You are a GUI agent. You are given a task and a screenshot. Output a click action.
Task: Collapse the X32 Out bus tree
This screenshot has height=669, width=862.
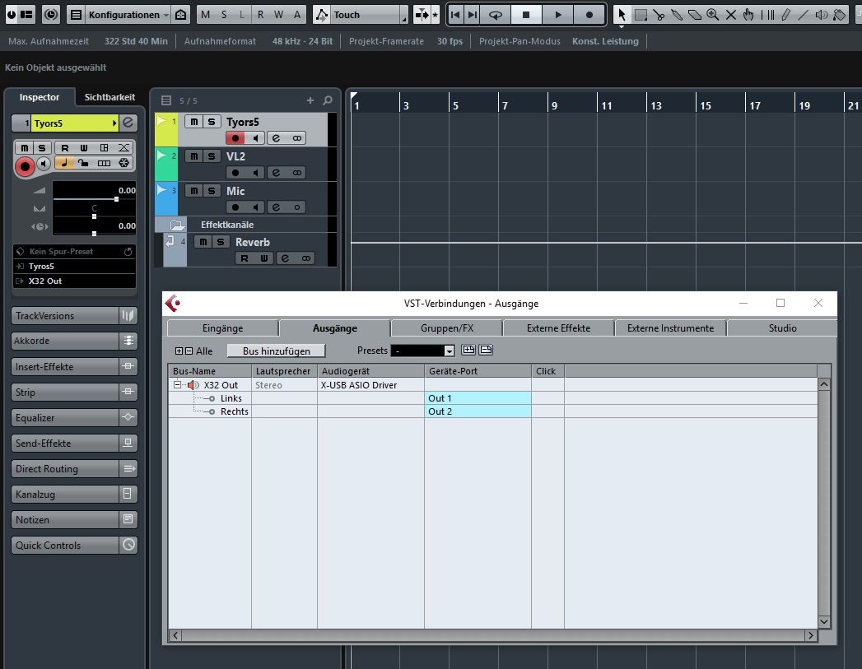[177, 385]
